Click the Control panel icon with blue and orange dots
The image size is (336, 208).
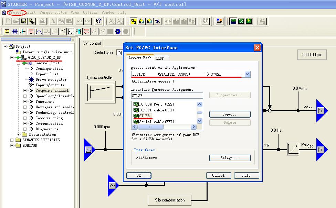pos(219,21)
